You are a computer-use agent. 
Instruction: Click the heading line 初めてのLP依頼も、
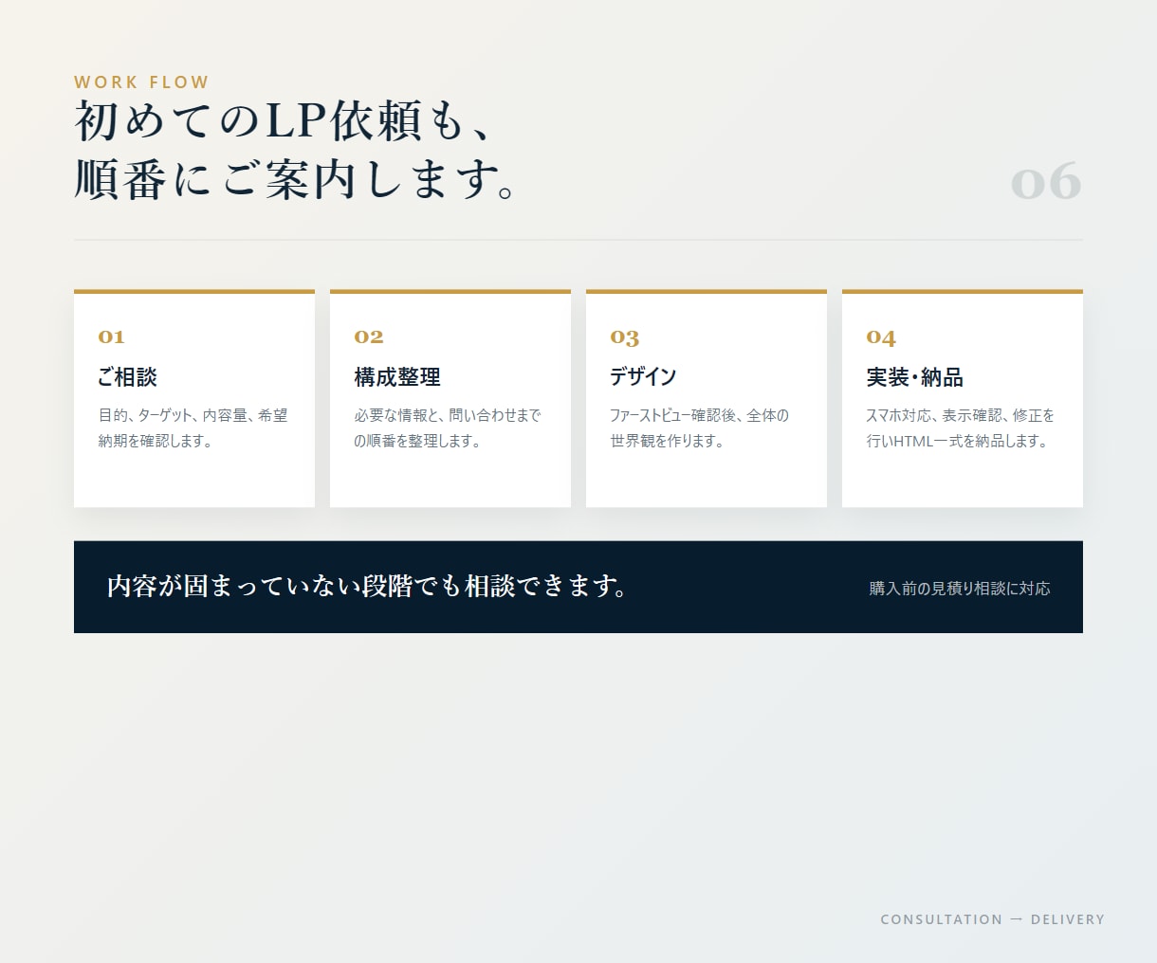point(283,121)
